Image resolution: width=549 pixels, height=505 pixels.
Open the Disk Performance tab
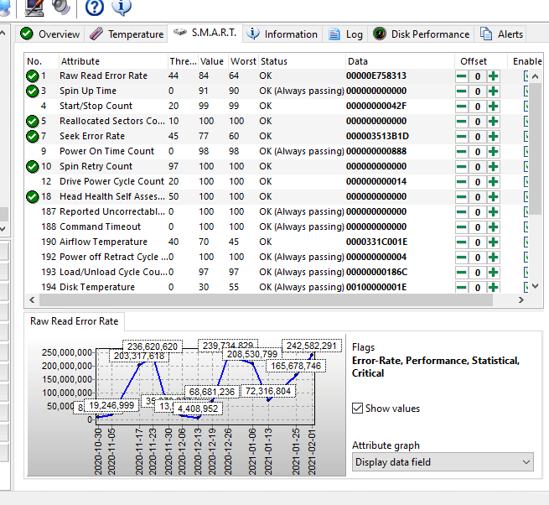422,34
